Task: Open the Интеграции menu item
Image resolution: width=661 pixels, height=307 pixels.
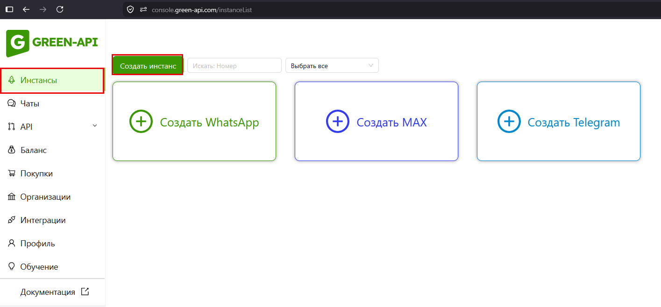Action: click(52, 220)
